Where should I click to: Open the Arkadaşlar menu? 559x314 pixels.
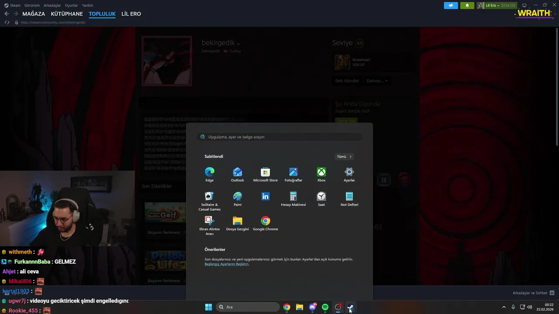pyautogui.click(x=52, y=5)
